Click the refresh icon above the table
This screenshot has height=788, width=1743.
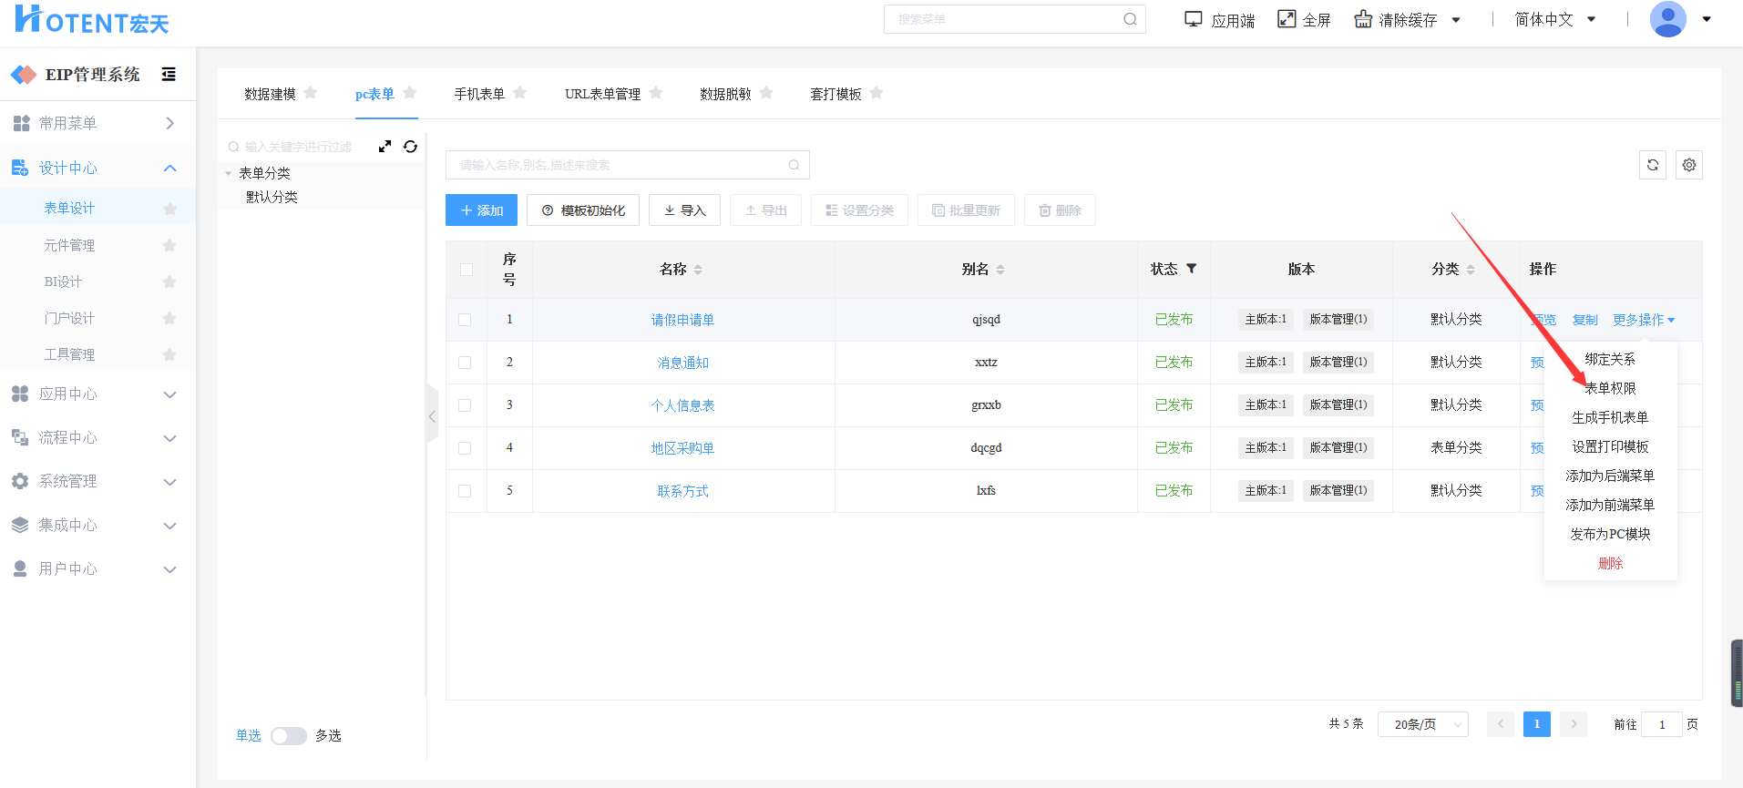1652,165
